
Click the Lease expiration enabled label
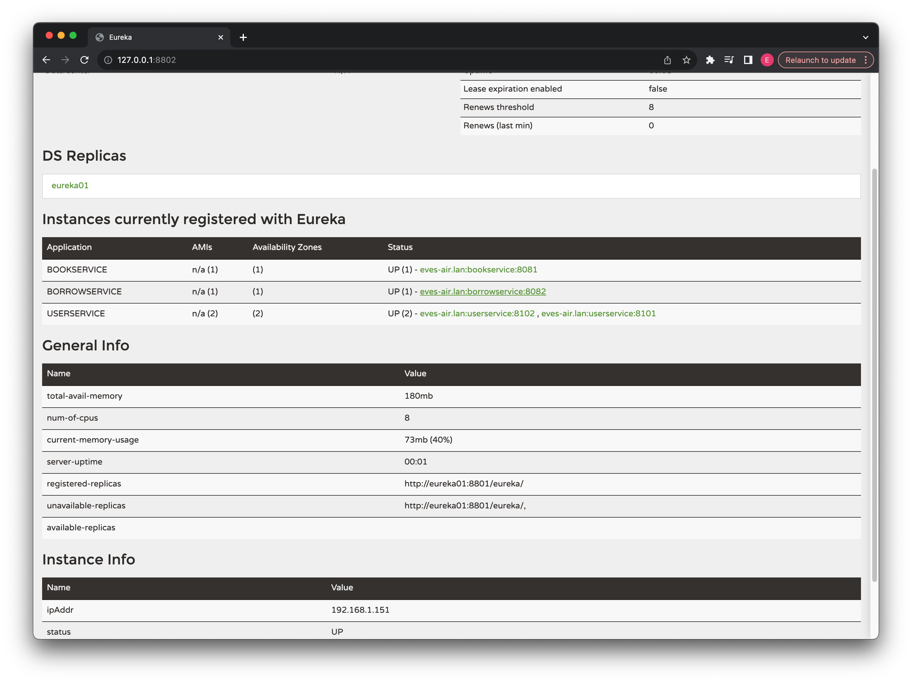pyautogui.click(x=512, y=89)
